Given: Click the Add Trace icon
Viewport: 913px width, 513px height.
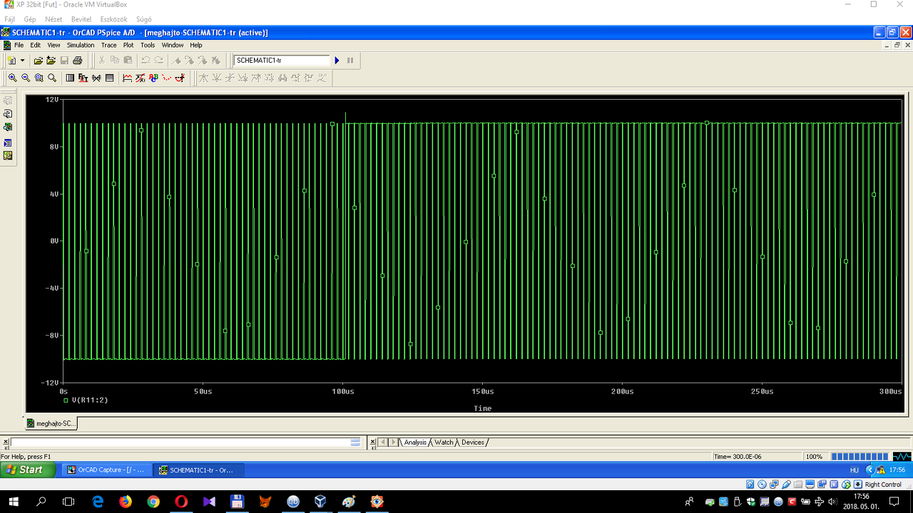Looking at the screenshot, I should pyautogui.click(x=128, y=78).
